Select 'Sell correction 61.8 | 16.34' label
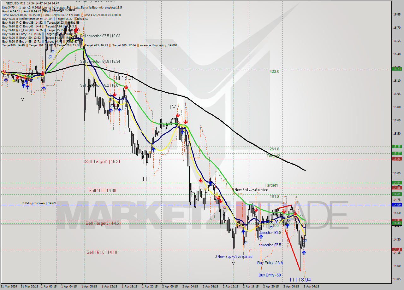This screenshot has height=290, width=404. (x=100, y=61)
